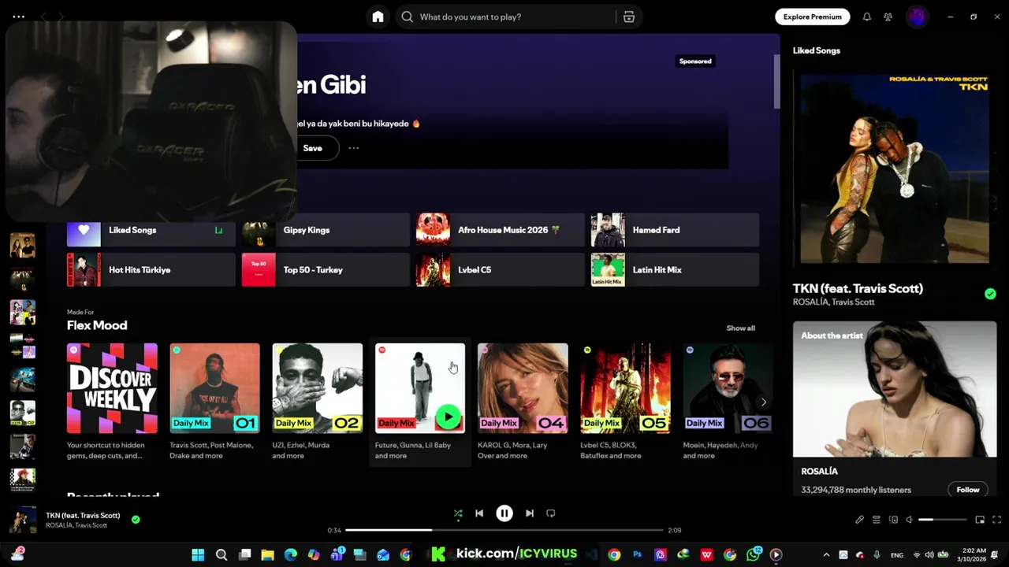Adjust the volume slider

[943, 520]
